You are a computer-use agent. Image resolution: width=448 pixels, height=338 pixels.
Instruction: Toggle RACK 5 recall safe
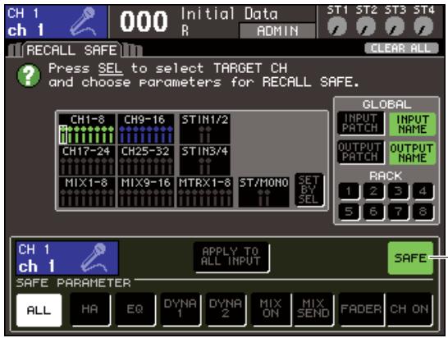pyautogui.click(x=349, y=212)
